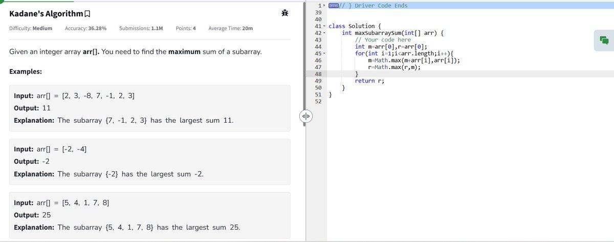Expand the folded driver code block
Screen dimensions: 614x242
(335, 5)
